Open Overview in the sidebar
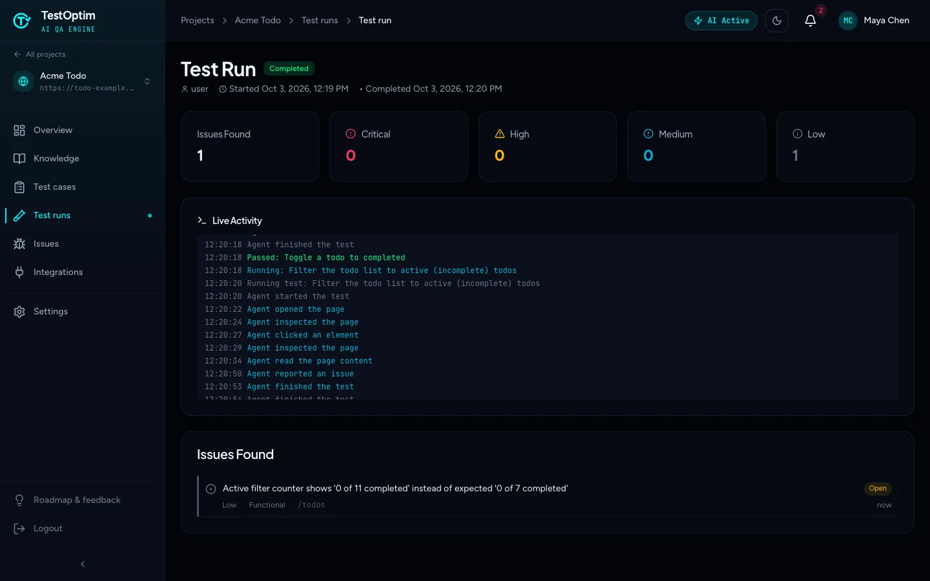 (x=83, y=130)
